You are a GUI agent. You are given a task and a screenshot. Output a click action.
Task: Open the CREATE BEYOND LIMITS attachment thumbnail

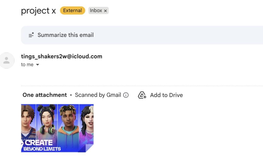[57, 127]
